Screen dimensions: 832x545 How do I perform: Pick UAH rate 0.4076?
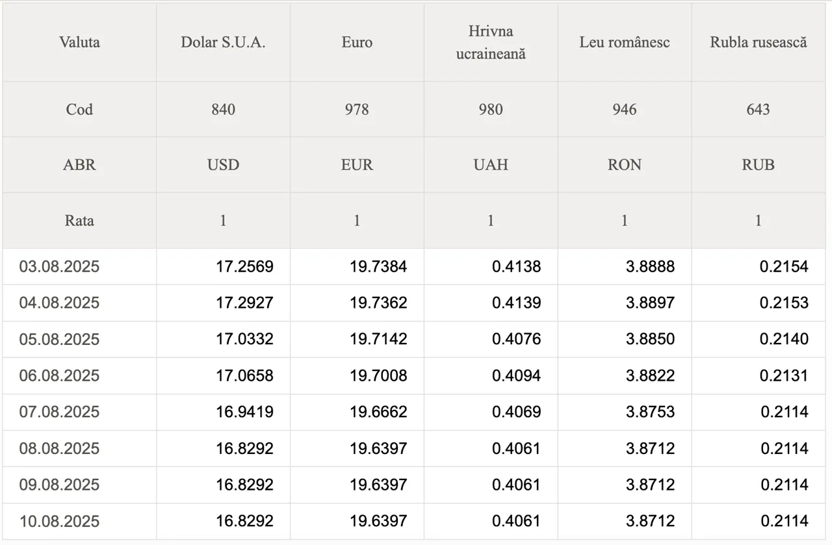pos(516,339)
